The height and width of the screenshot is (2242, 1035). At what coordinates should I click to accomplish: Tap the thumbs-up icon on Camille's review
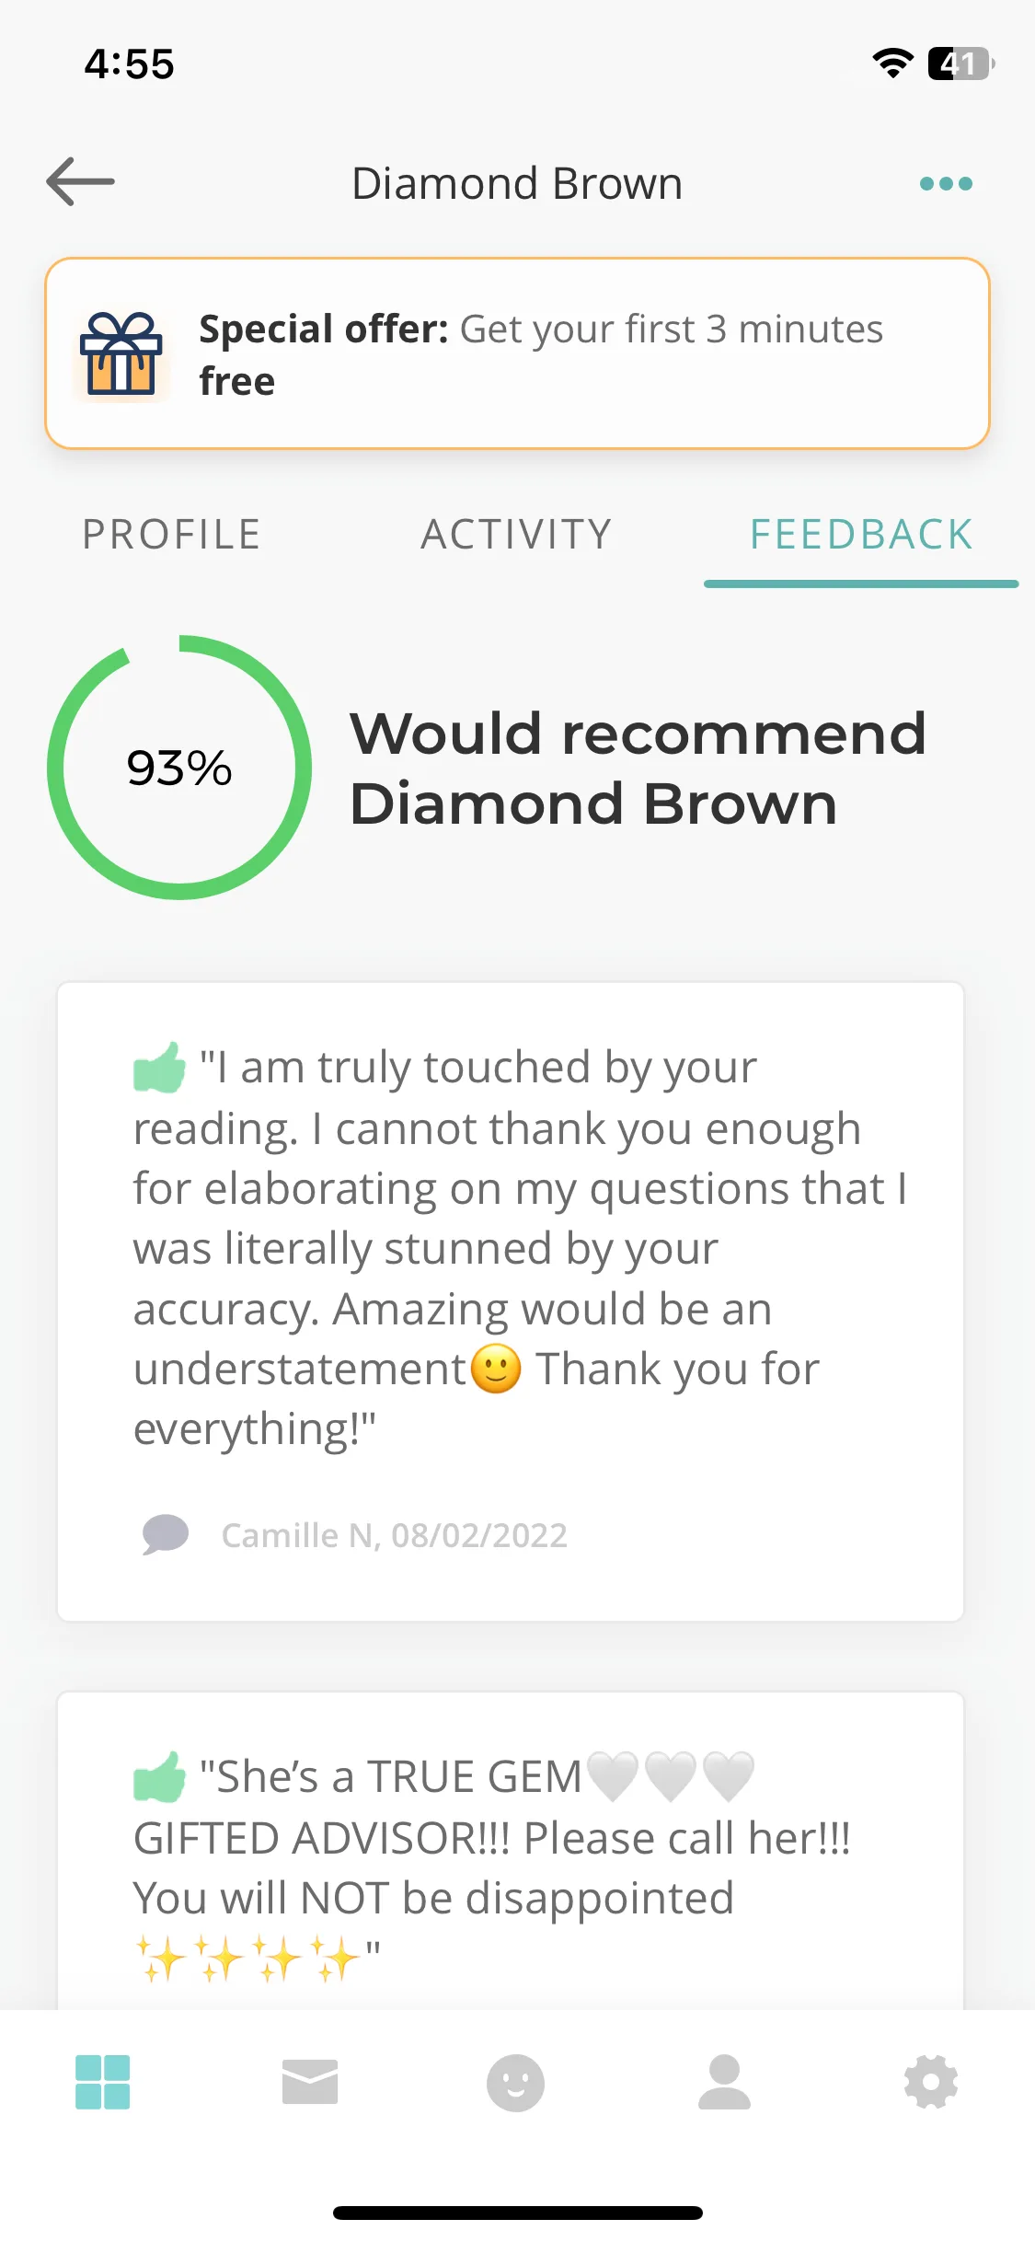click(x=160, y=1068)
